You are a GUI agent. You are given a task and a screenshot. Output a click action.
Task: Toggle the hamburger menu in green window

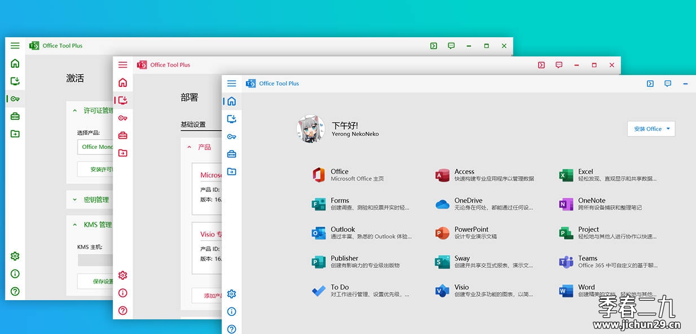pos(15,46)
